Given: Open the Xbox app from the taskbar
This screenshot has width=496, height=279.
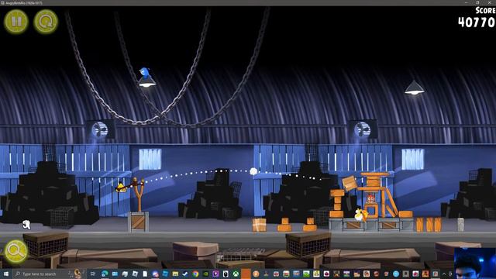Looking at the screenshot, I should pos(236,274).
